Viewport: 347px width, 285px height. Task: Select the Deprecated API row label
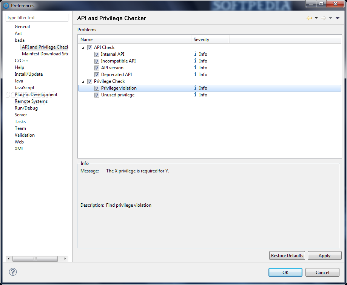pos(117,75)
